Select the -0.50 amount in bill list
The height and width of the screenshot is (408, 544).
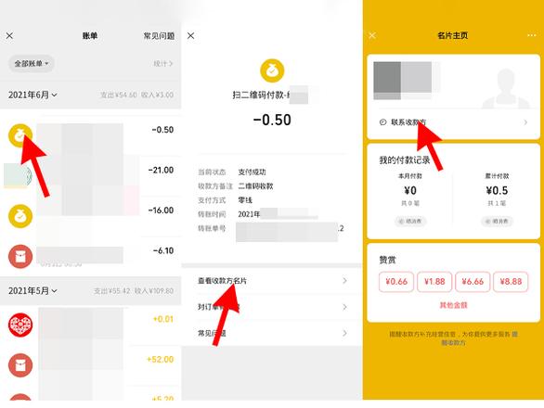[162, 130]
